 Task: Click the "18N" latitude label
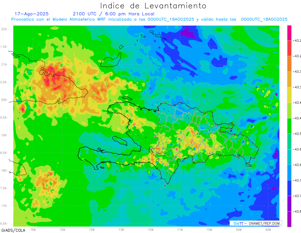[x=4, y=170]
